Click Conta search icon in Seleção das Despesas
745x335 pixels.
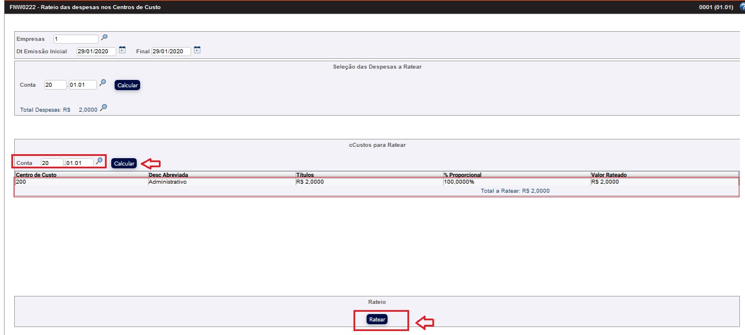(x=103, y=83)
